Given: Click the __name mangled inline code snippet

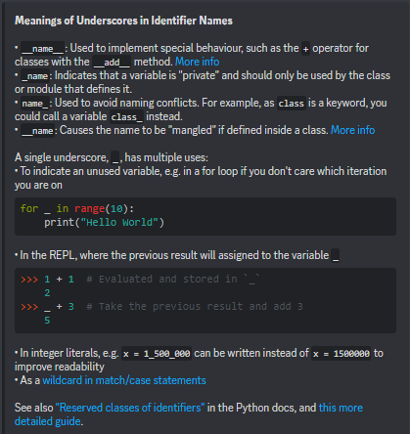Looking at the screenshot, I should (38, 131).
